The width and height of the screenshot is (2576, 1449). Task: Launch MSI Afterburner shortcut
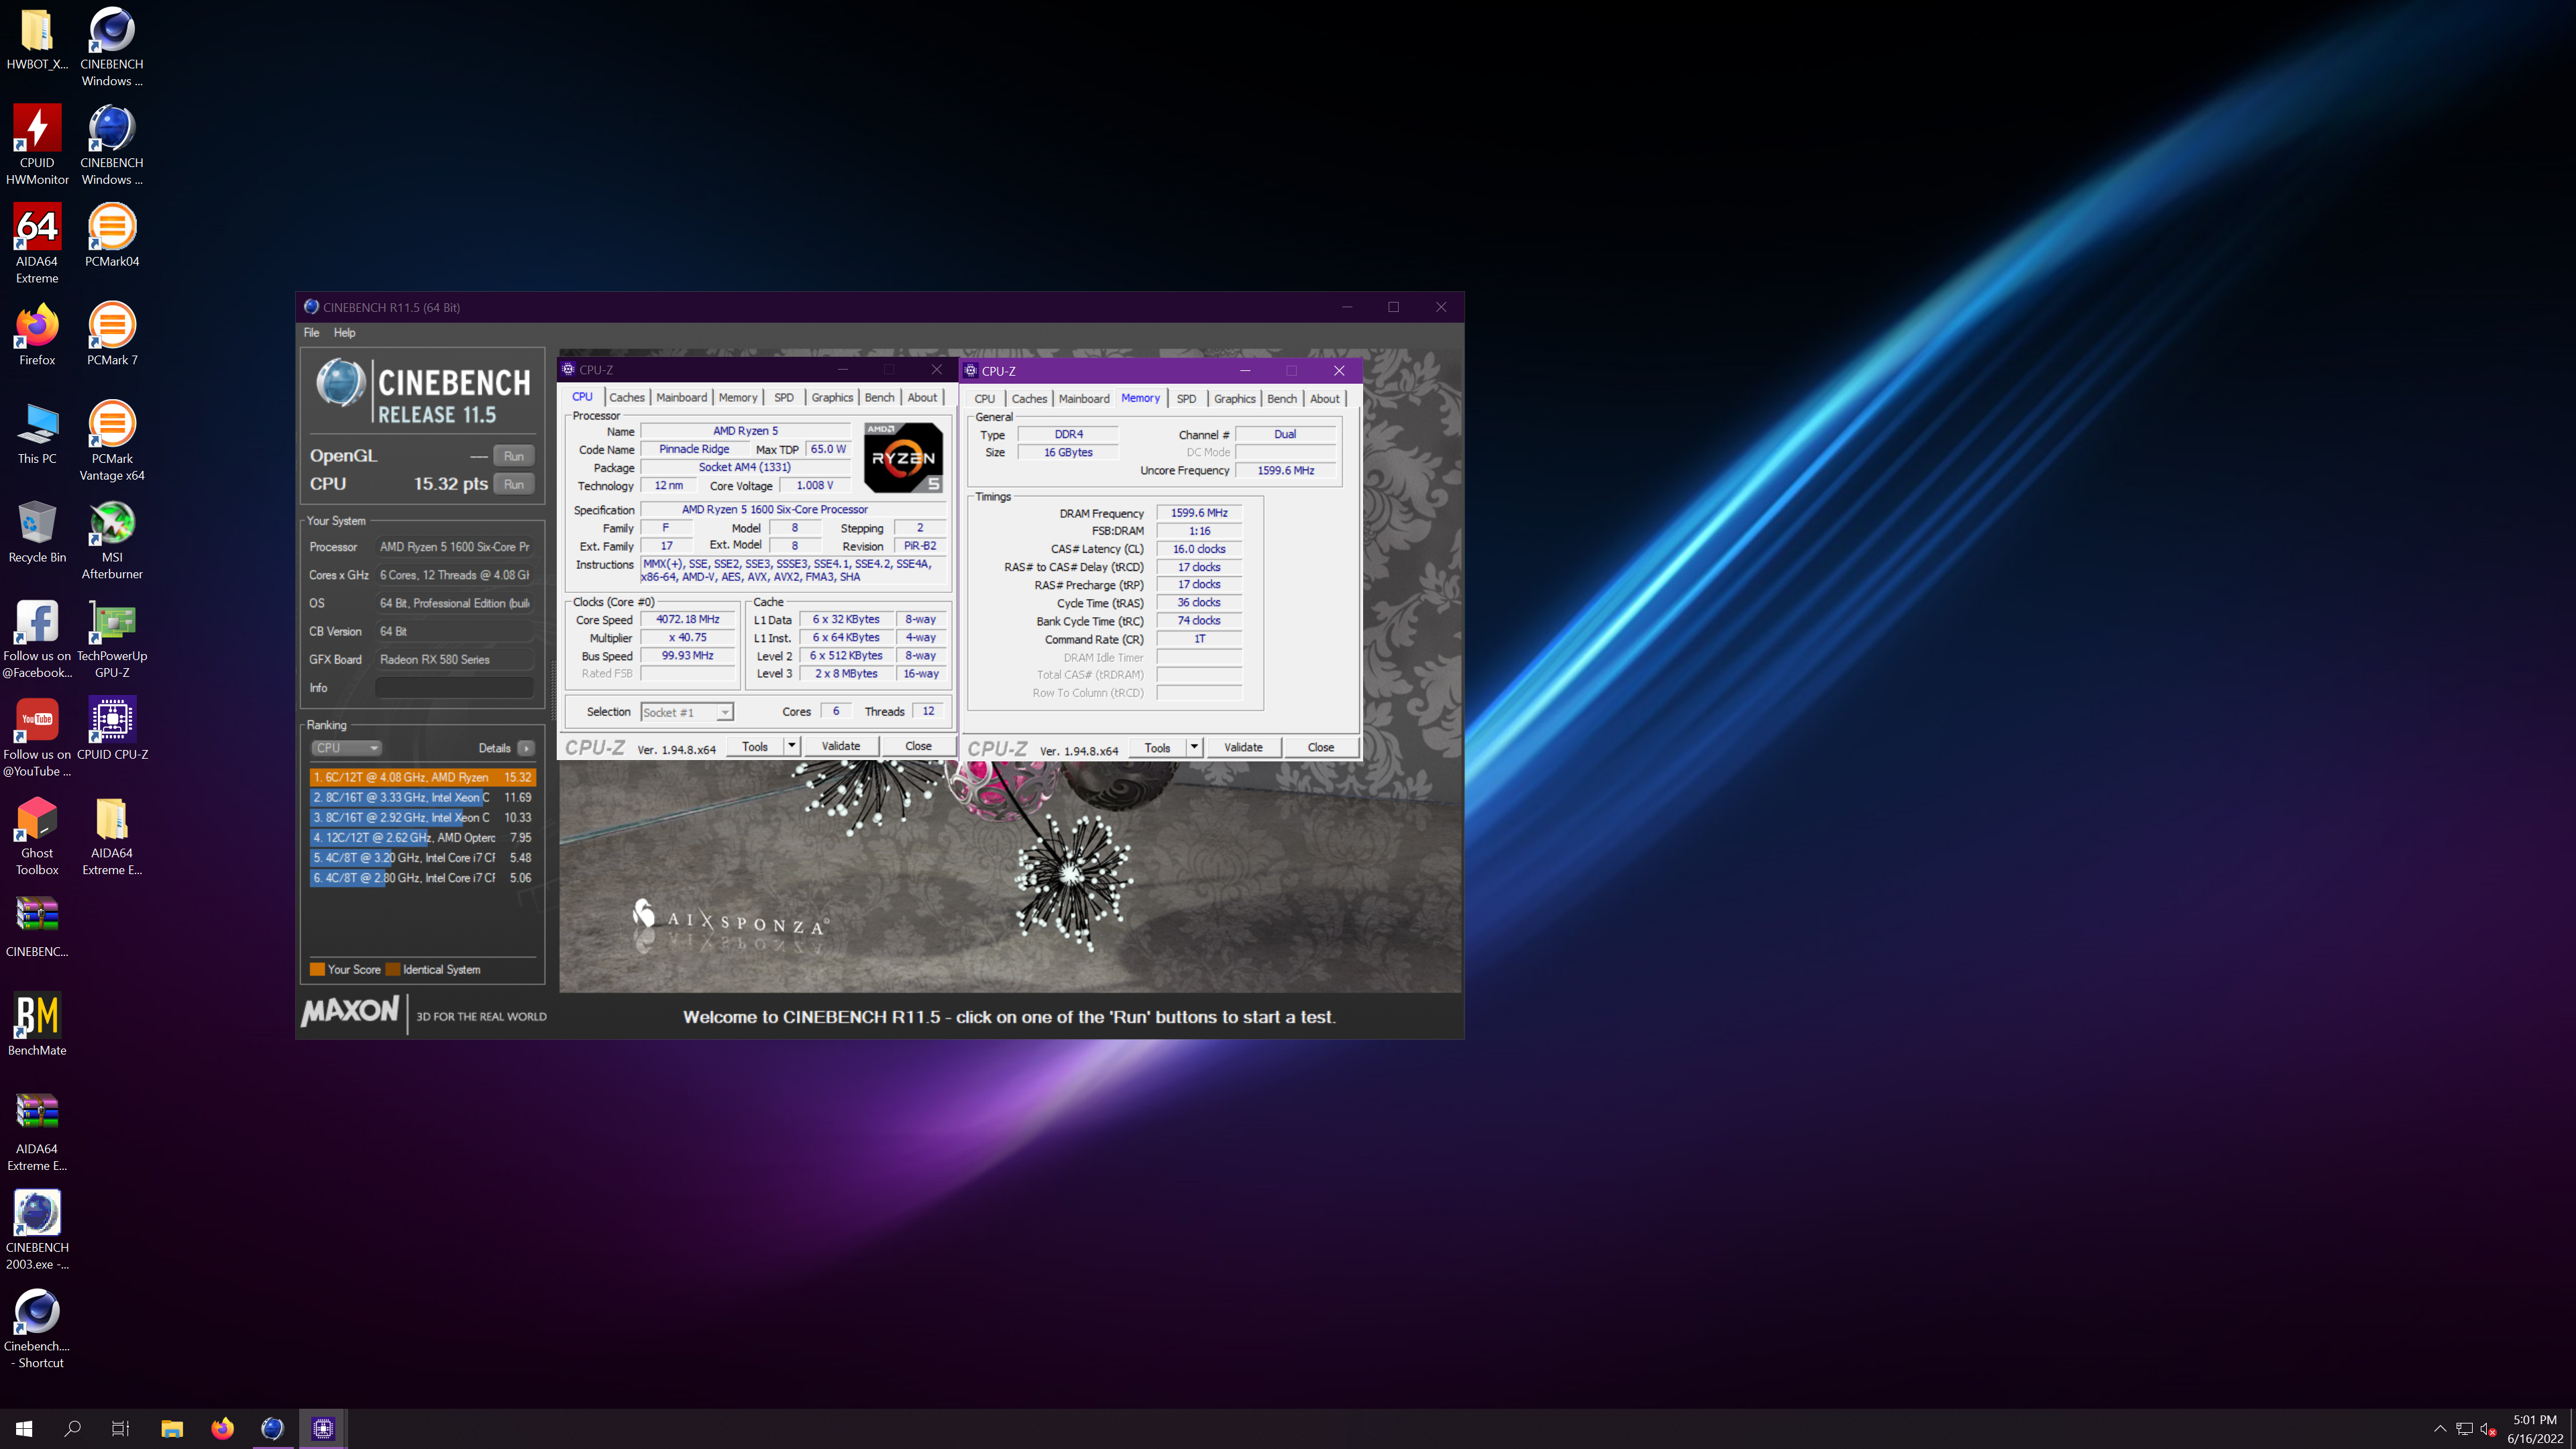coord(112,540)
